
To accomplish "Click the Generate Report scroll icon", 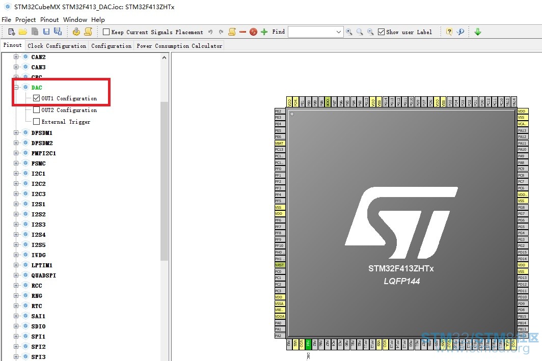I will (x=88, y=32).
